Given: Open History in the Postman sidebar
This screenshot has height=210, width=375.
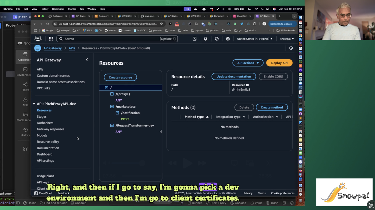Looking at the screenshot, I should pos(25,132).
